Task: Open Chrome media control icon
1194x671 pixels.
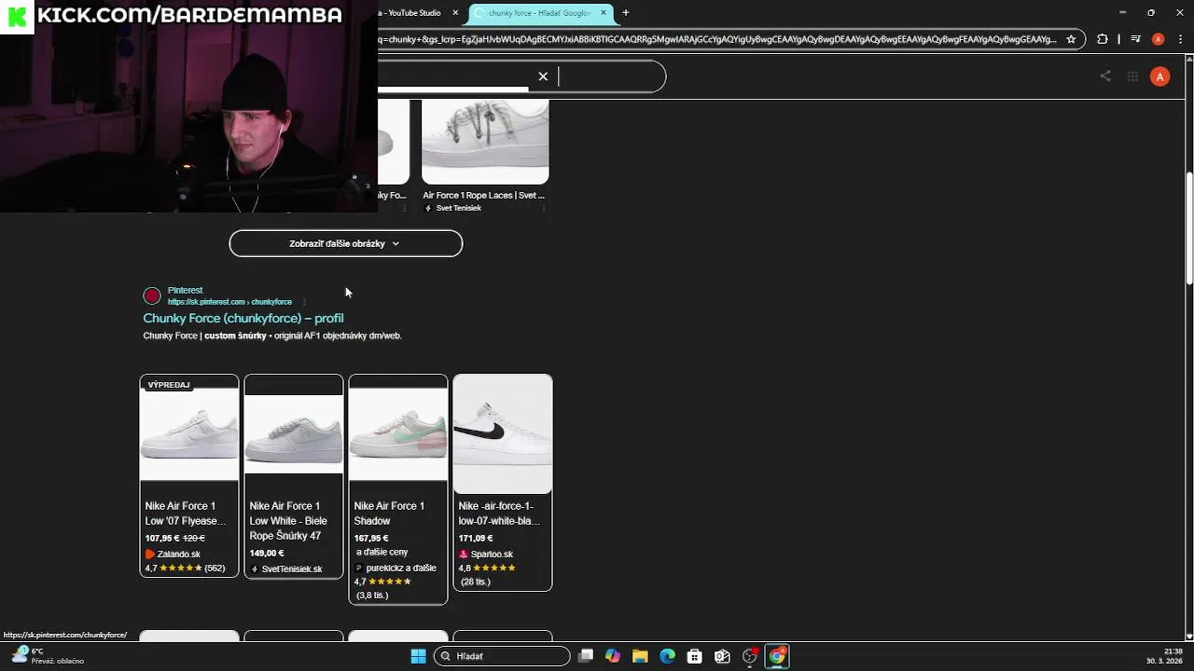Action: [x=1135, y=39]
